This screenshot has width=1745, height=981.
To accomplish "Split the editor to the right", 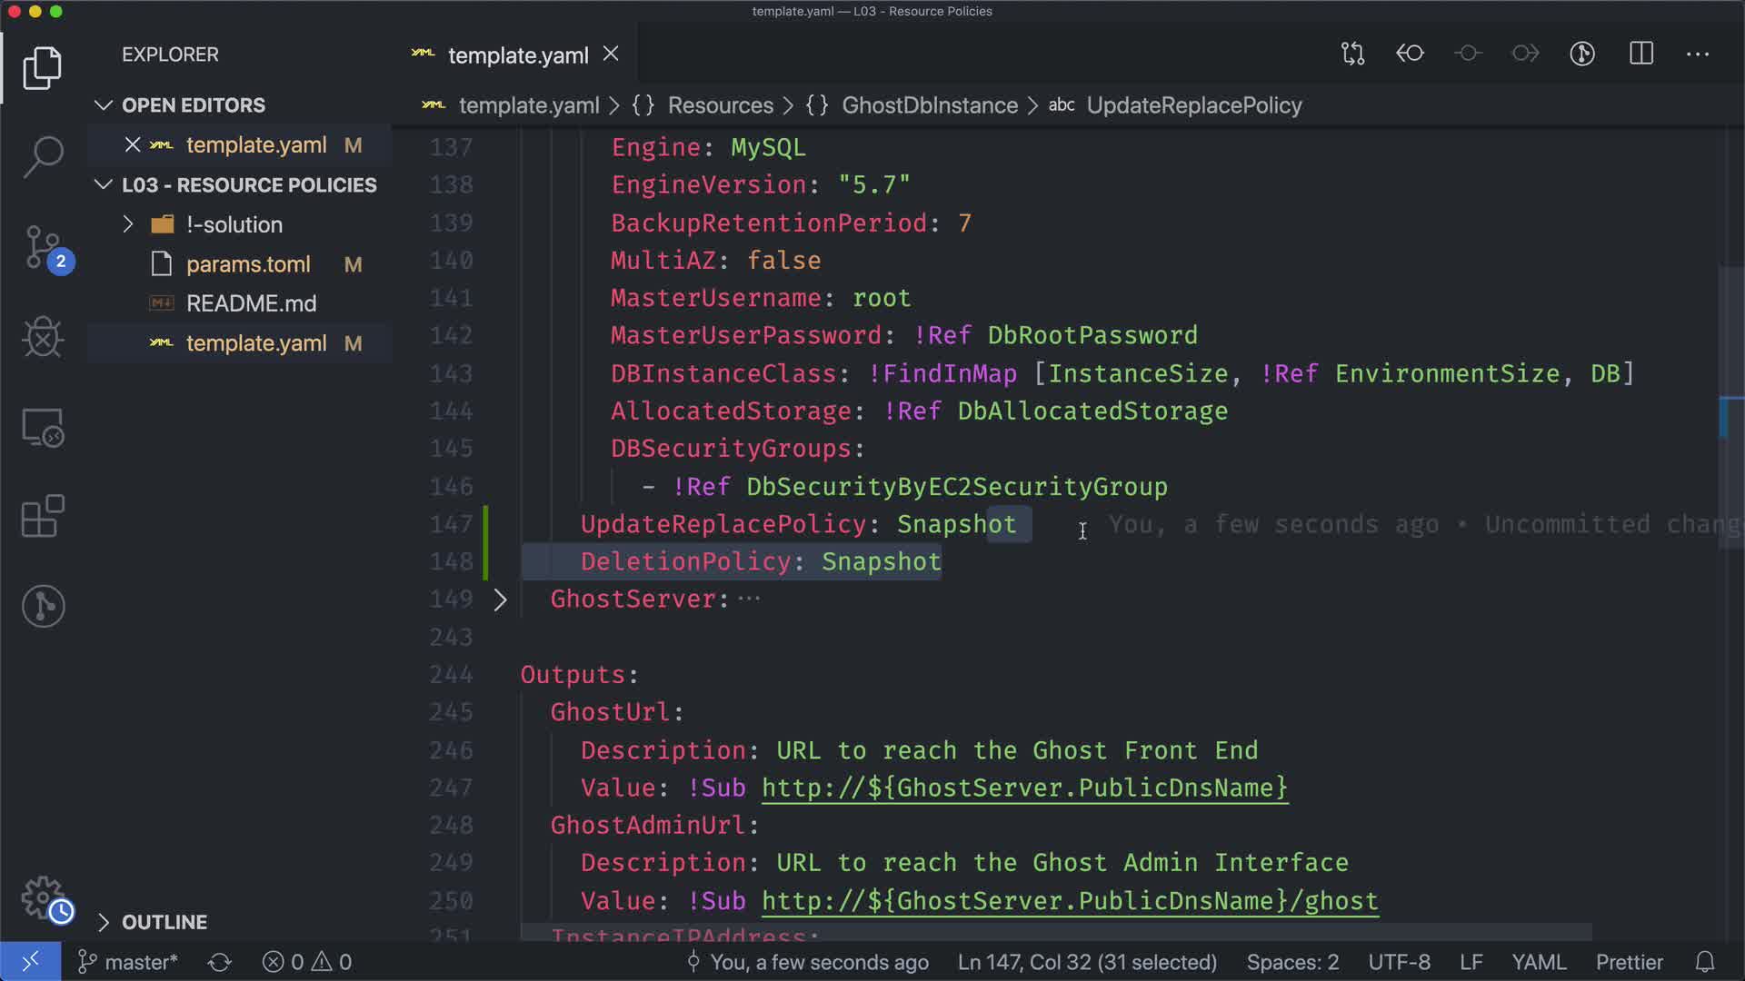I will coord(1640,54).
